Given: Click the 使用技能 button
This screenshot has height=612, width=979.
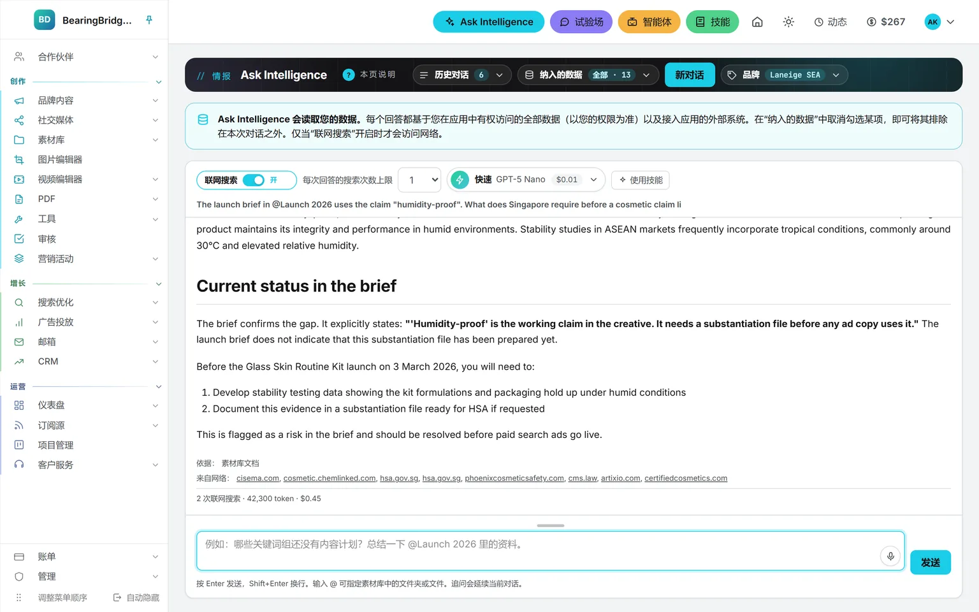Looking at the screenshot, I should (x=641, y=180).
